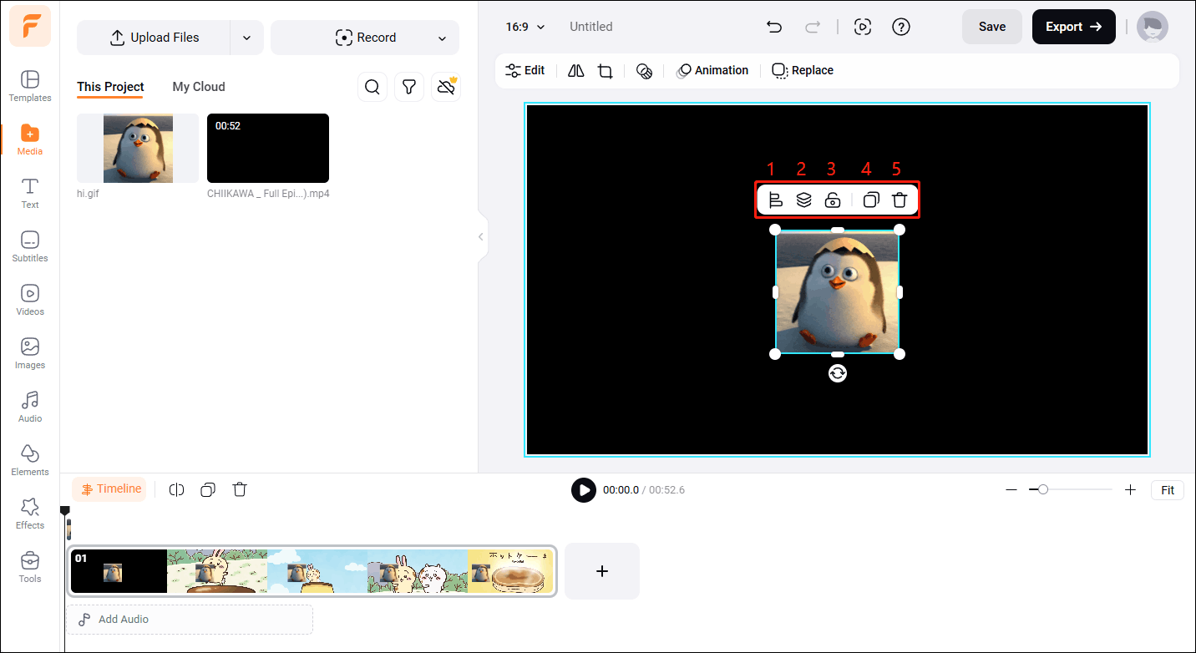Select the hi.gif media thumbnail
The width and height of the screenshot is (1196, 653).
coord(138,149)
